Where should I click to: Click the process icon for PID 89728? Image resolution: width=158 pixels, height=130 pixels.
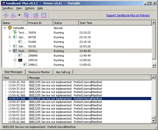click(15, 37)
